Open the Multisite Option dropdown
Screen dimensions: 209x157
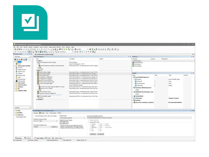click(x=72, y=118)
